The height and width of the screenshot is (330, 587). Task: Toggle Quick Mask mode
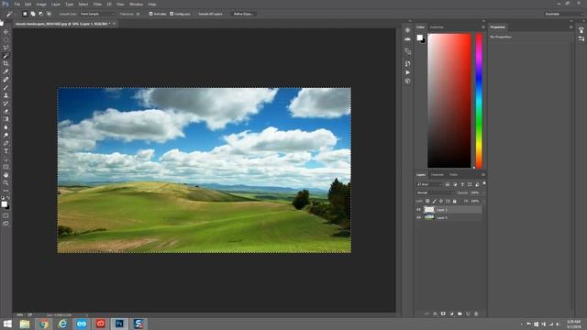point(6,215)
